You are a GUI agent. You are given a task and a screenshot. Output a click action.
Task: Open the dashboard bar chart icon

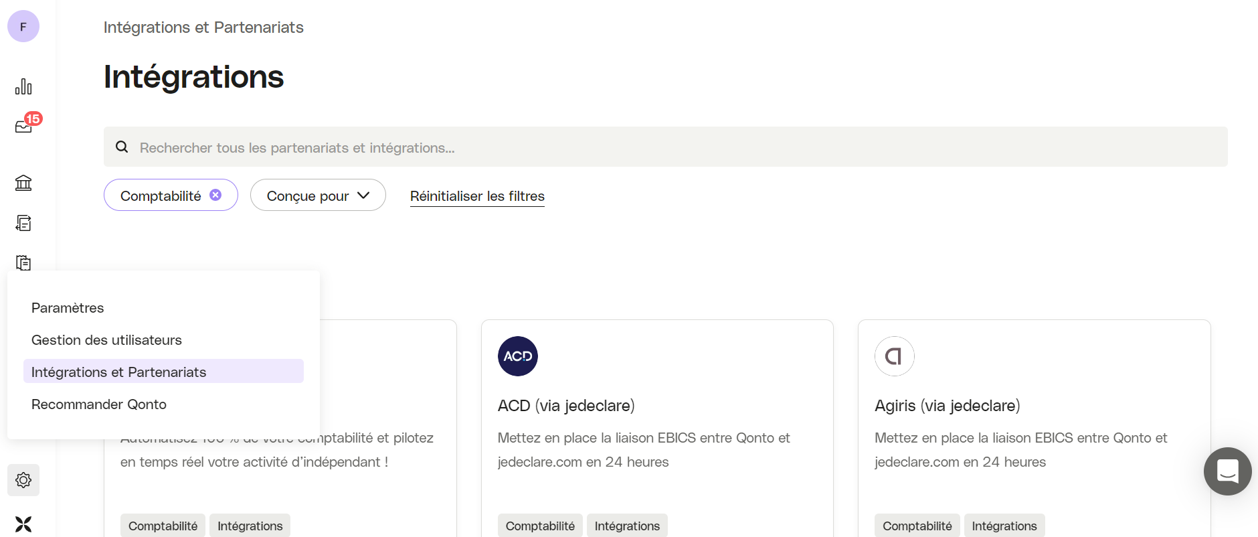(23, 86)
